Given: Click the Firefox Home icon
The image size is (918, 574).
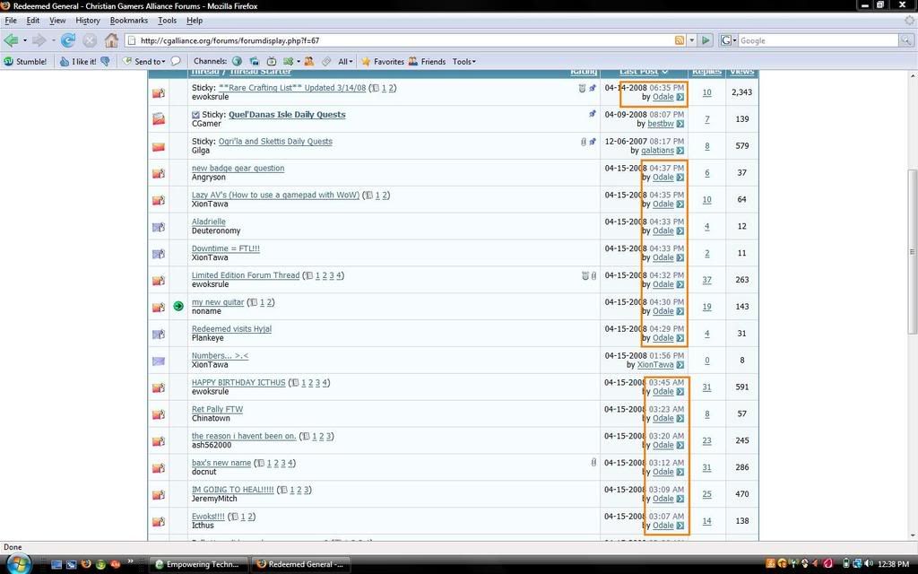Looking at the screenshot, I should pyautogui.click(x=111, y=40).
